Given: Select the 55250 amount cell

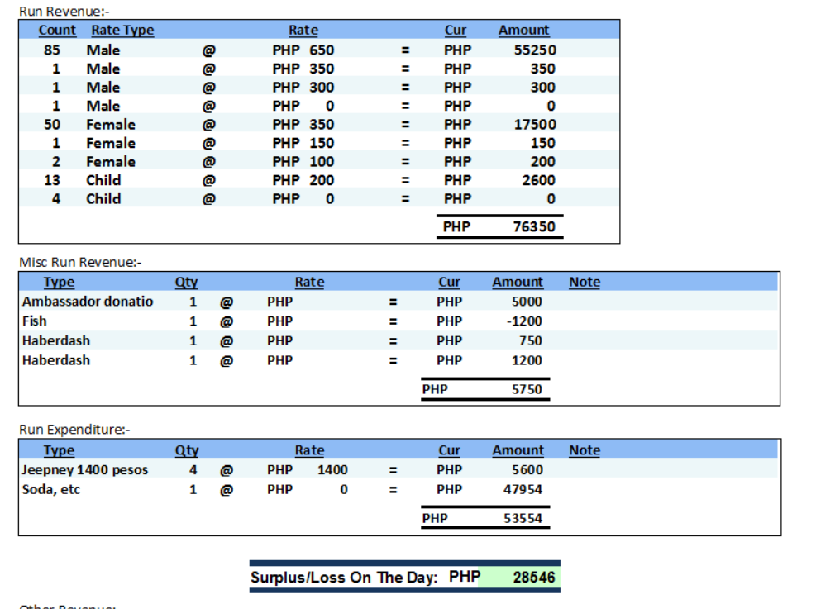Looking at the screenshot, I should pos(535,50).
